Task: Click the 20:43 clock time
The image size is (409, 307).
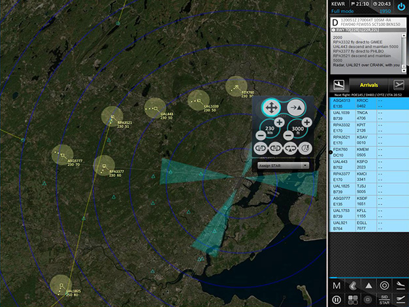Action: tap(382, 4)
